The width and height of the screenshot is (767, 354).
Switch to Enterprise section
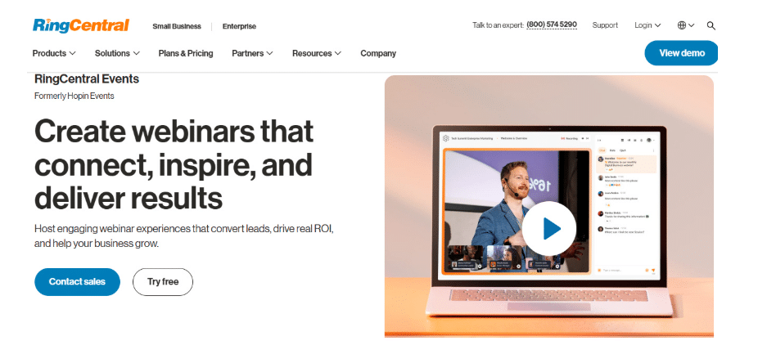click(239, 26)
